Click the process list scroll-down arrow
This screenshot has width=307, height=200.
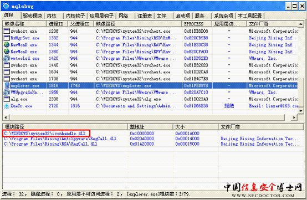301,111
